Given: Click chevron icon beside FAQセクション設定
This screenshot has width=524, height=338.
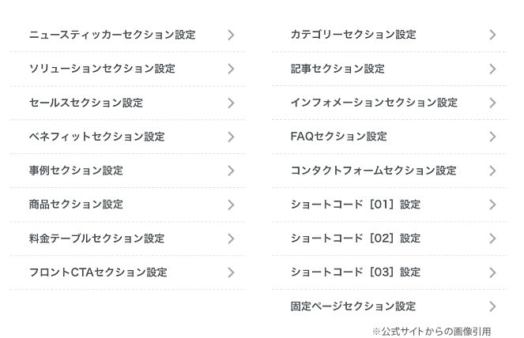Looking at the screenshot, I should pyautogui.click(x=492, y=137).
